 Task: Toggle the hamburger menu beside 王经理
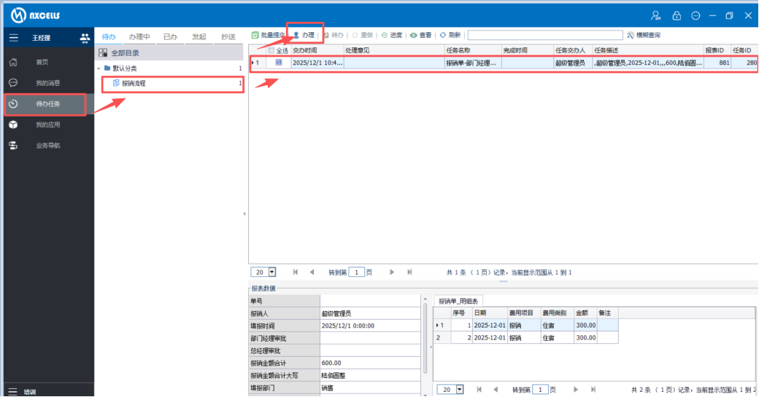(13, 37)
